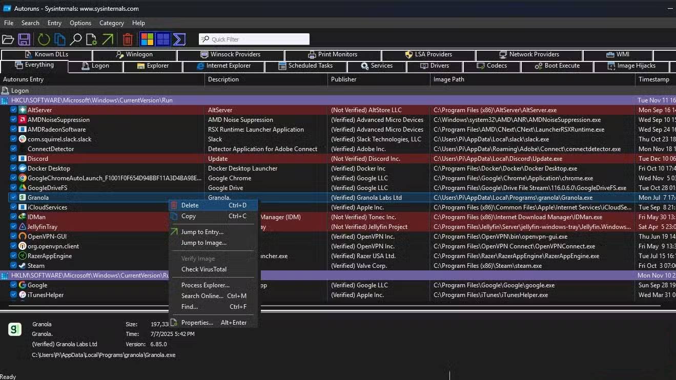Select Check VirusTotal in context menu
This screenshot has width=676, height=380.
coord(203,269)
